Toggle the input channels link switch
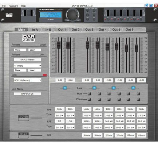 [65, 88]
